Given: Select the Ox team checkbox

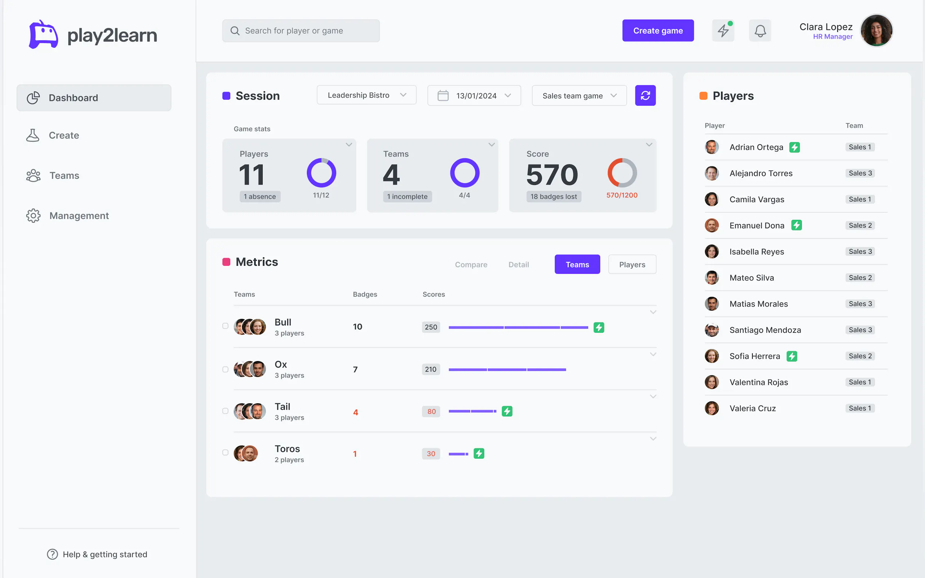Looking at the screenshot, I should click(x=225, y=369).
